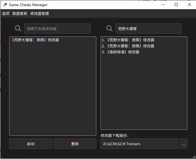Maximize the Game Cheats Manager window
Screen dimensions: 196x159
pos(176,5)
